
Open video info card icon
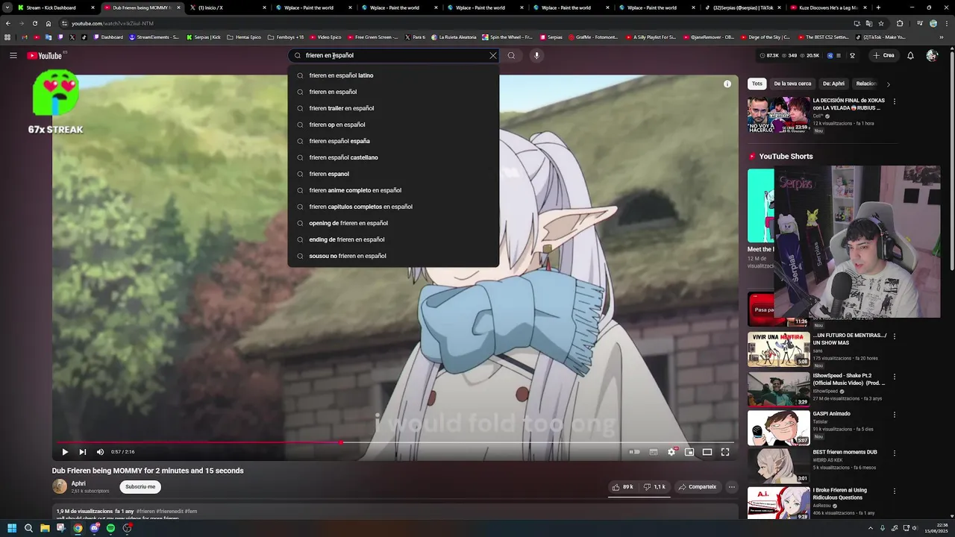click(727, 84)
